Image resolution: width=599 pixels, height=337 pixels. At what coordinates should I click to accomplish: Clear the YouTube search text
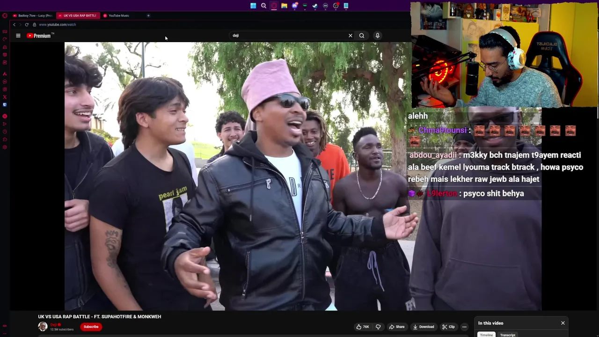coord(350,36)
